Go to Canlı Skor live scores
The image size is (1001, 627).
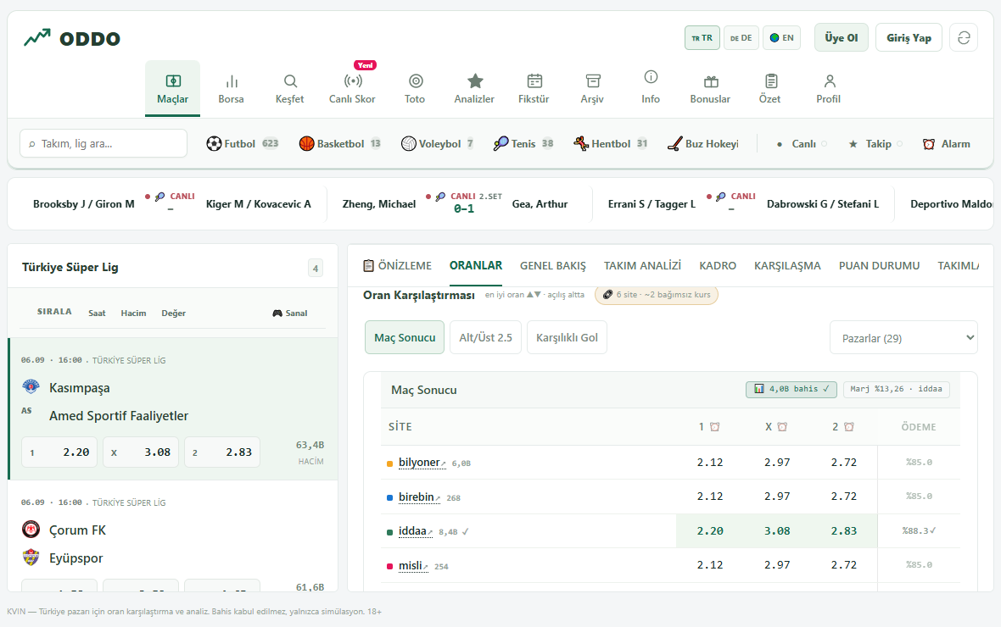pos(352,89)
